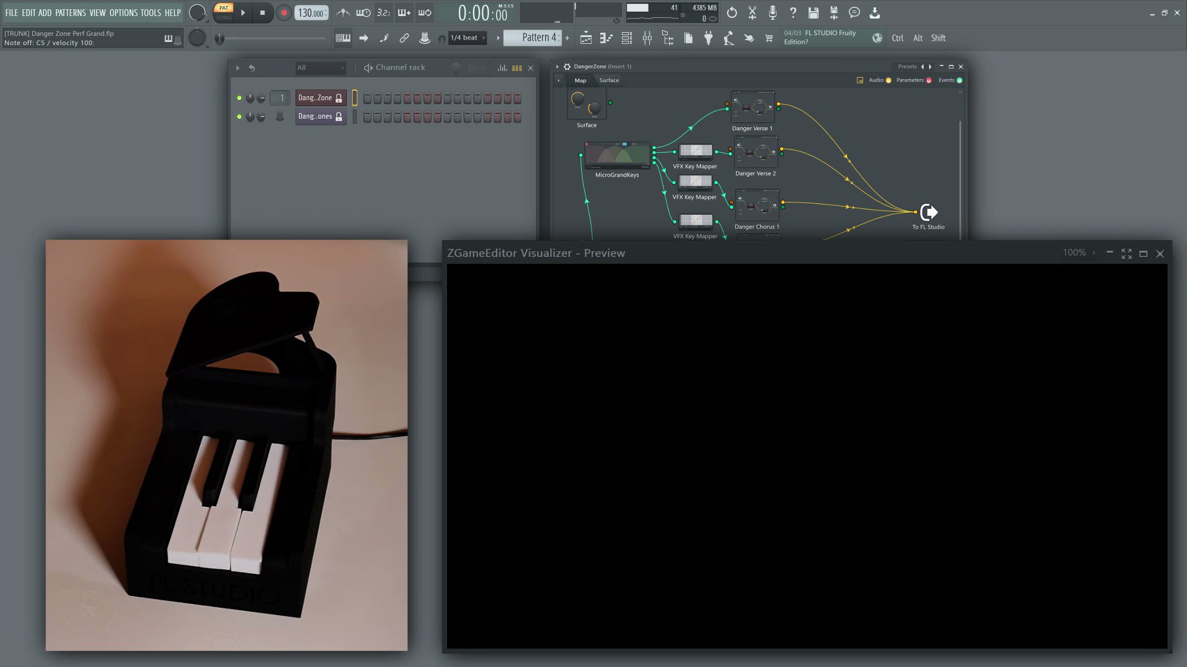Image resolution: width=1187 pixels, height=667 pixels.
Task: Open project info speech bubble icon
Action: coord(854,12)
